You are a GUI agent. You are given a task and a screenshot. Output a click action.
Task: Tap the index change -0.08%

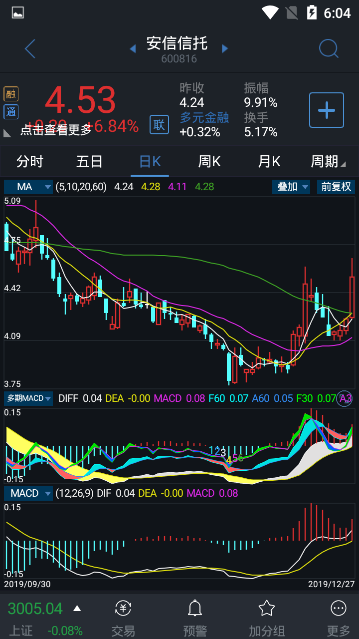(65, 631)
